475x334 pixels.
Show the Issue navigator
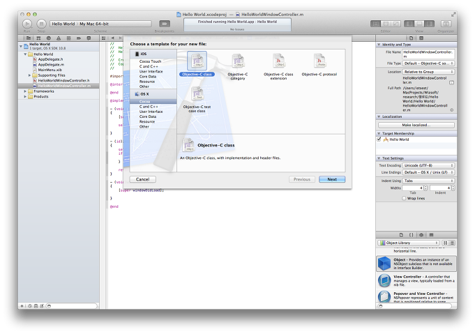click(x=59, y=38)
